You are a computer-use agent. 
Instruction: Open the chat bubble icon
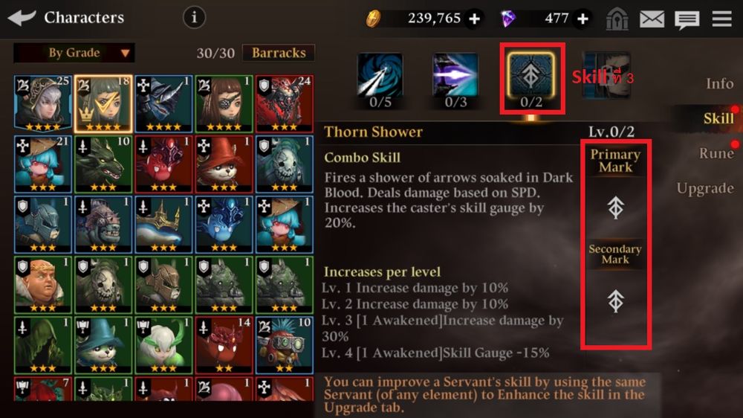point(687,20)
